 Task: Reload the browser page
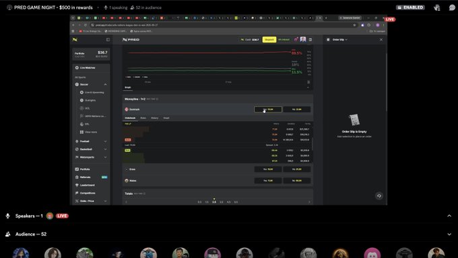(86, 25)
